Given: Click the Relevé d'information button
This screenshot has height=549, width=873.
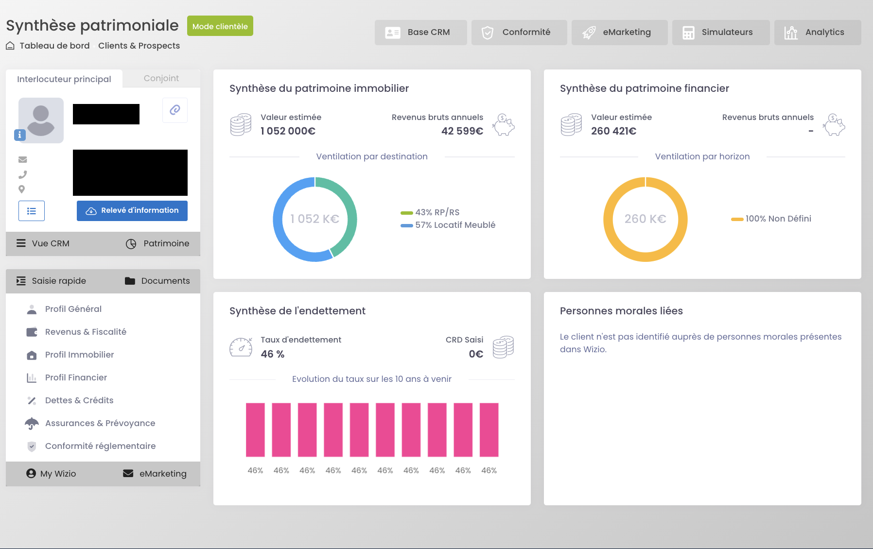Looking at the screenshot, I should 132,211.
